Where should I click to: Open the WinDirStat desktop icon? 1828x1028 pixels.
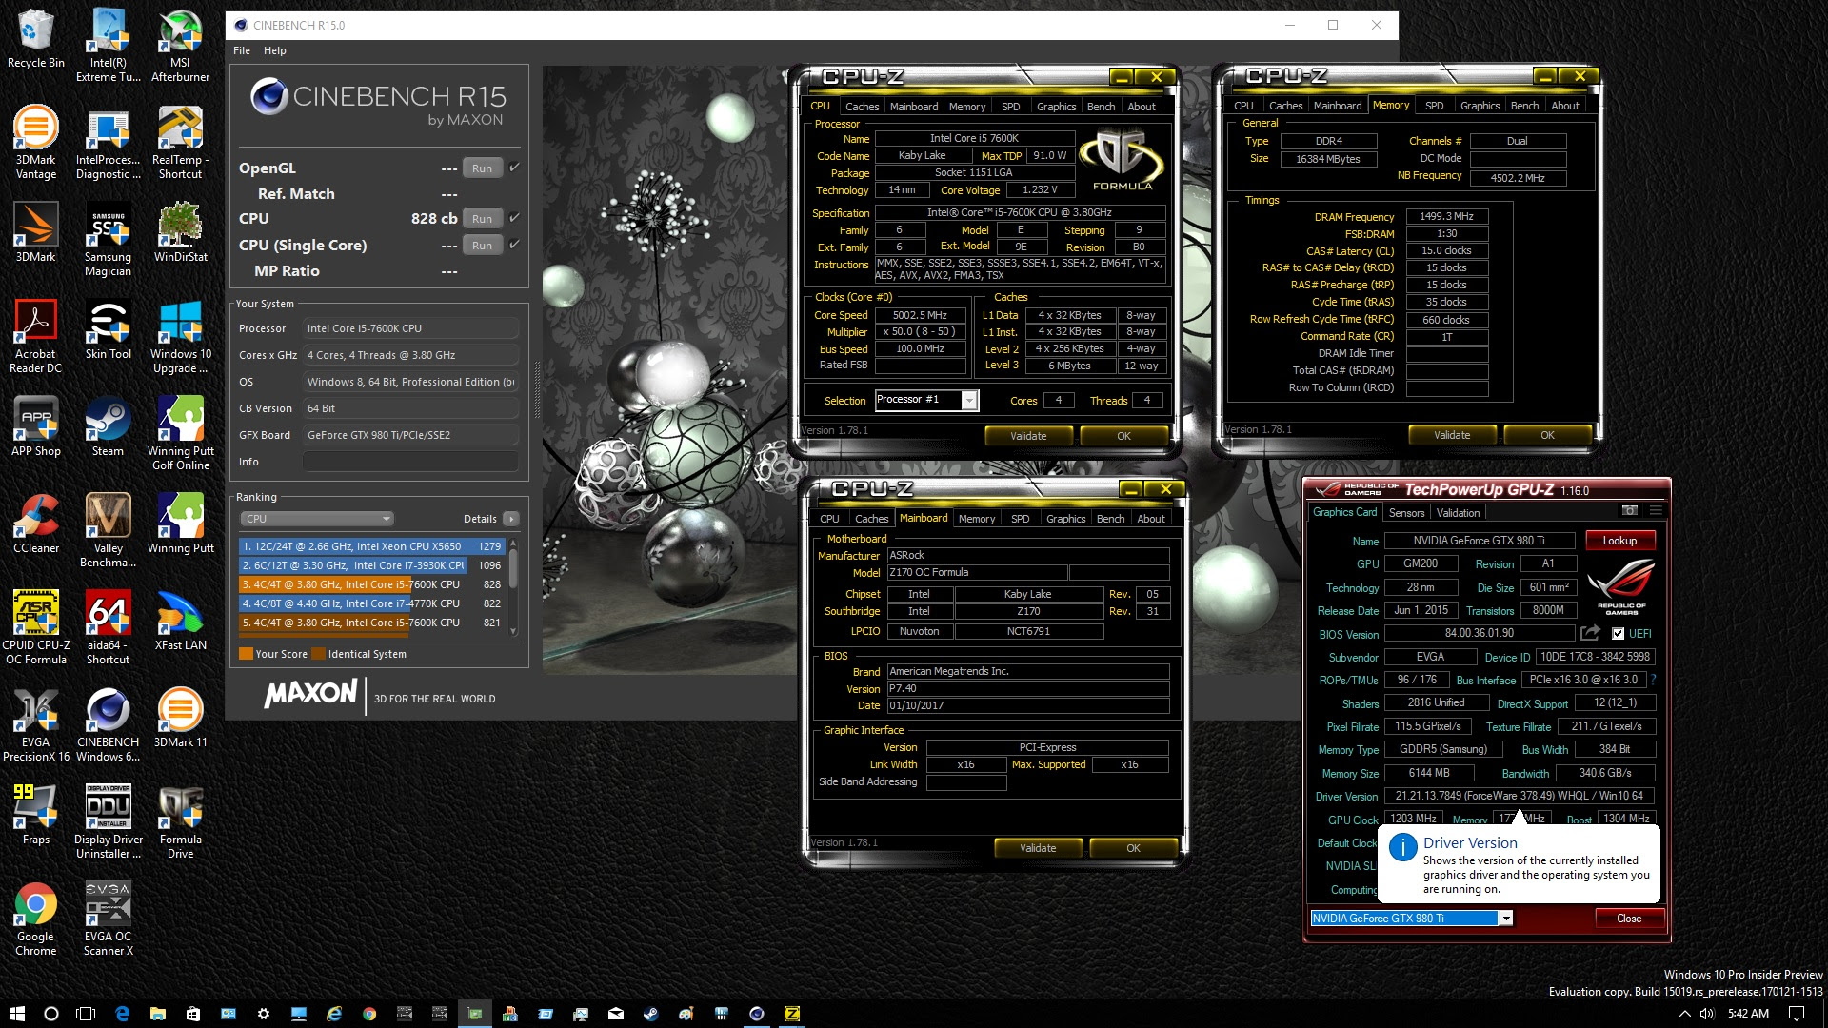pos(180,232)
